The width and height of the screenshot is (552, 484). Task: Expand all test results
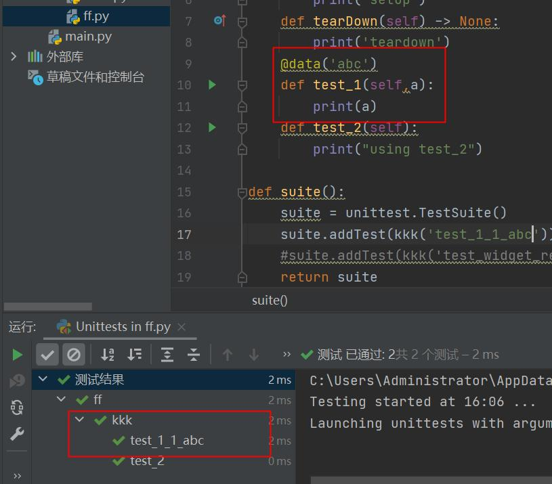167,355
